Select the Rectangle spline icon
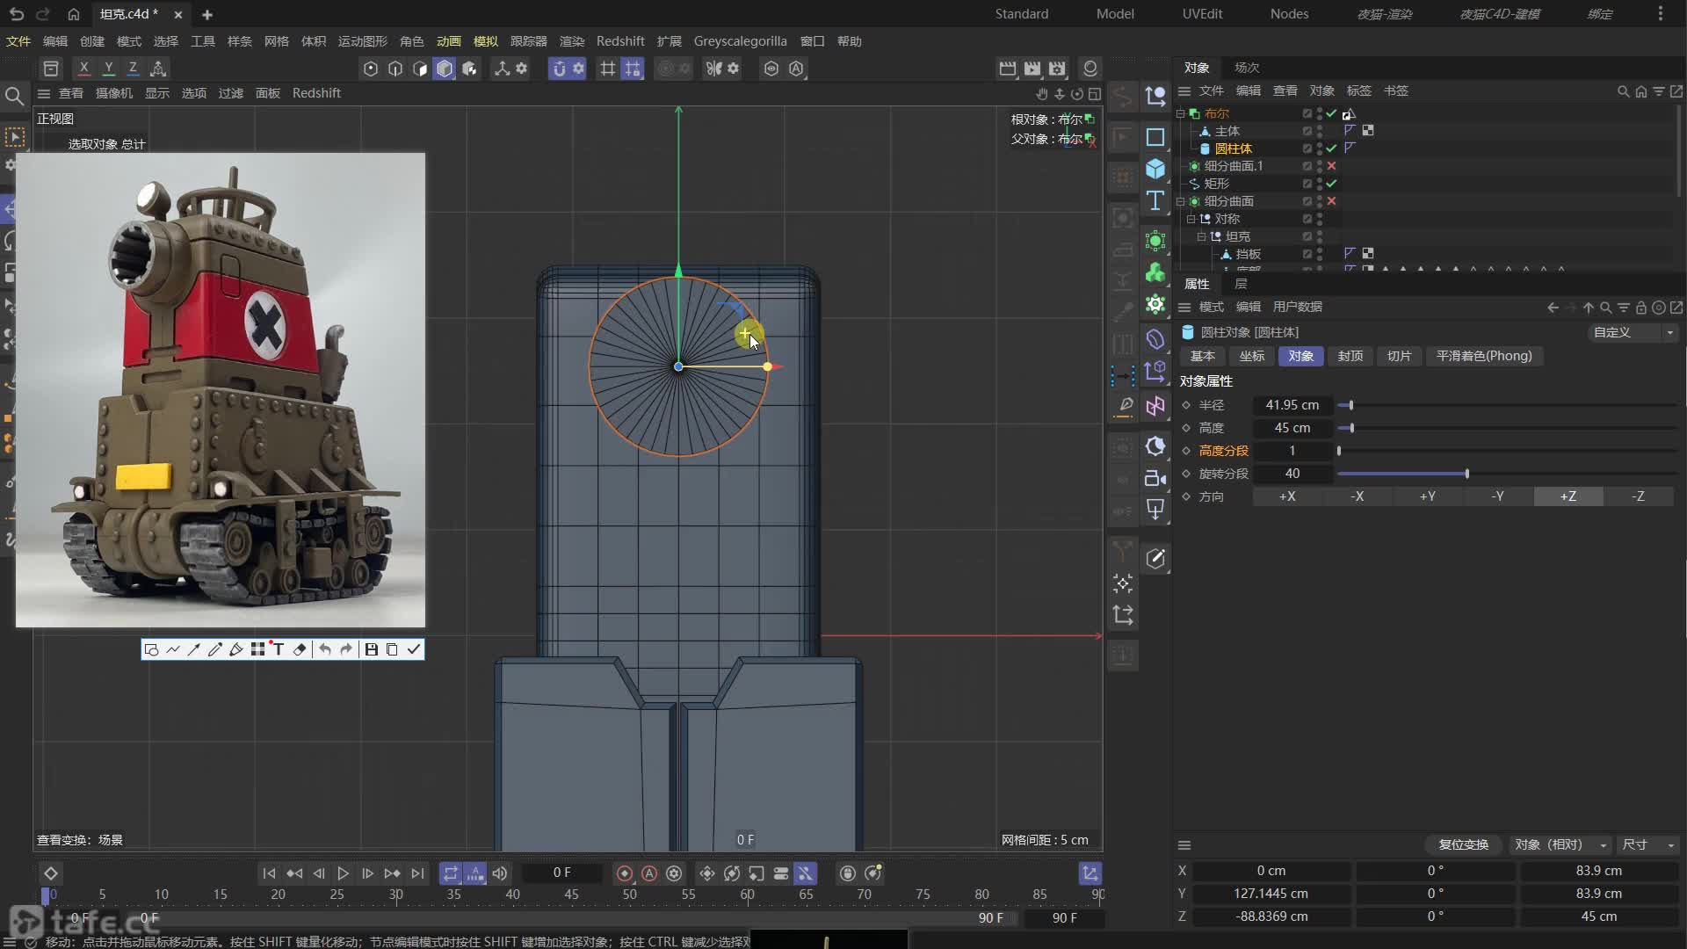 pyautogui.click(x=1155, y=137)
